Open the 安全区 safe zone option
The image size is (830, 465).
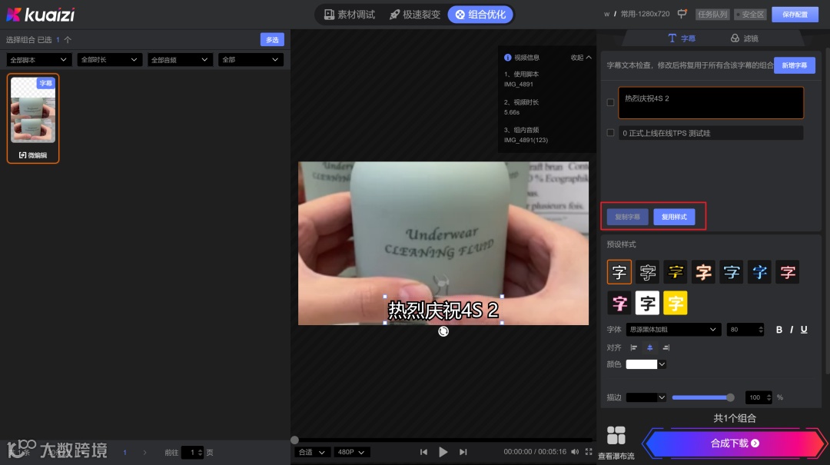[751, 15]
